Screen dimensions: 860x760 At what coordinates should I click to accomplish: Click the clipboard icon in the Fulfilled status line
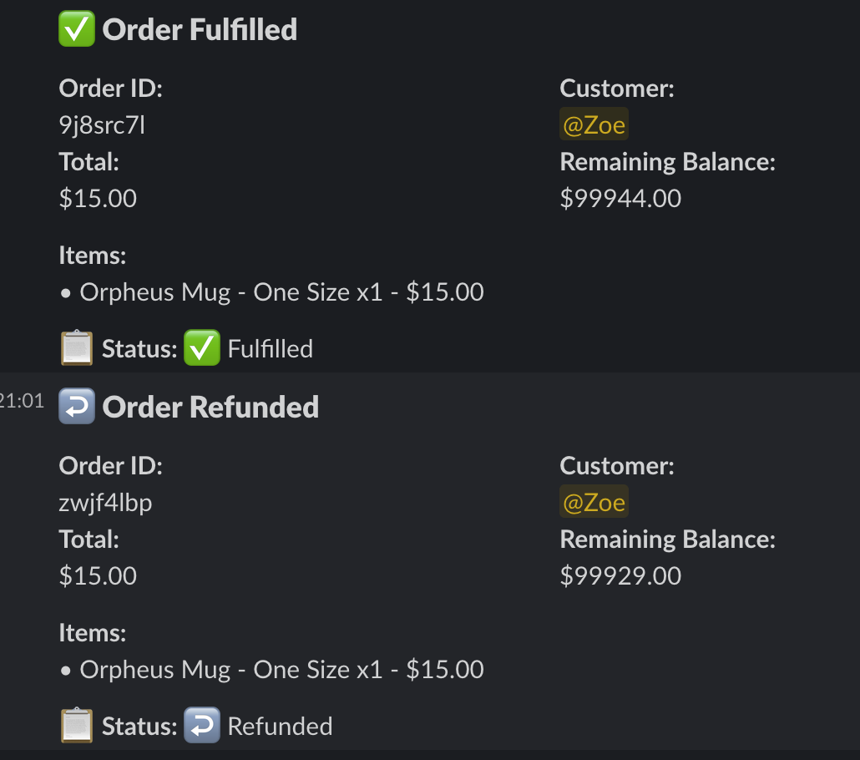[77, 348]
